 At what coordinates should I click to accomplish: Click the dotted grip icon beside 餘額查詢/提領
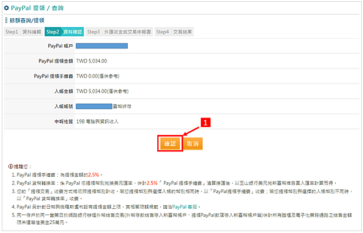coord(6,21)
